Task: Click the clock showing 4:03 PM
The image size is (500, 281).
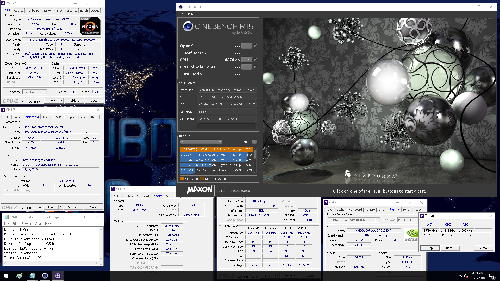Action: click(478, 273)
